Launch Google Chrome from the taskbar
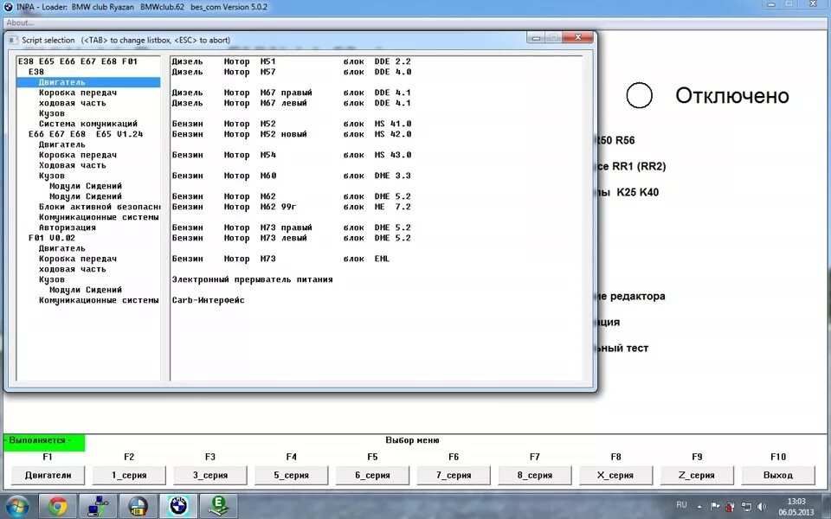Screen dimensions: 831x519 [x=57, y=506]
